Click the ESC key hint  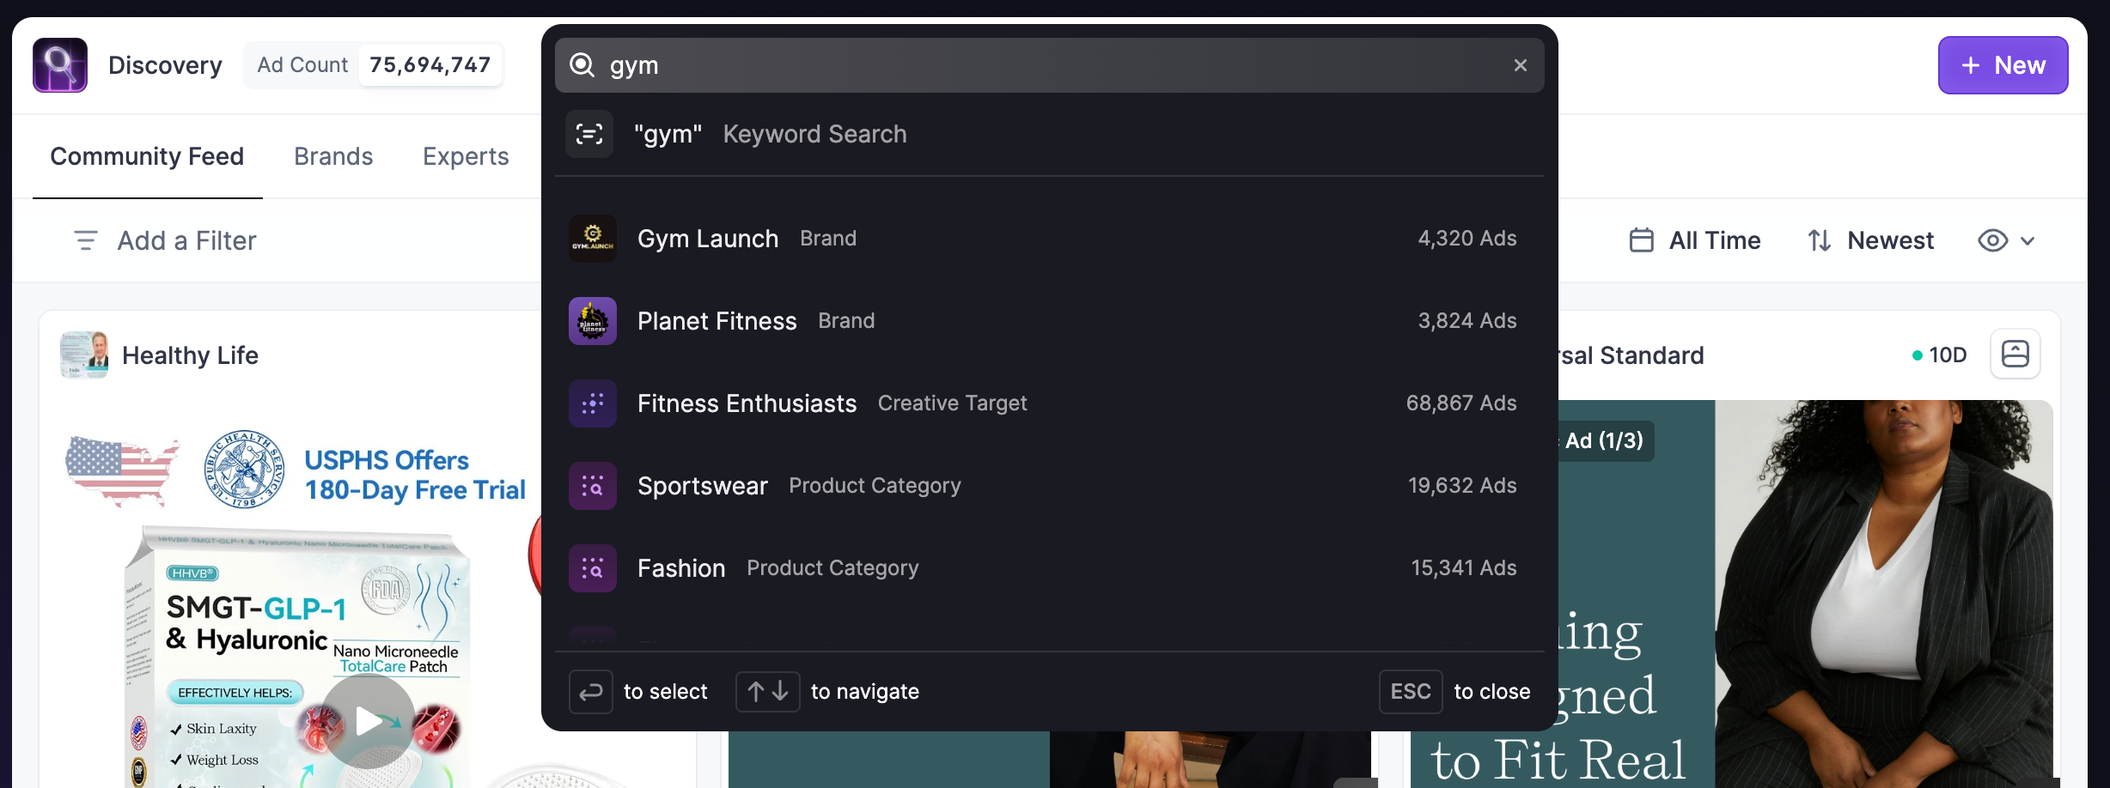pyautogui.click(x=1411, y=692)
